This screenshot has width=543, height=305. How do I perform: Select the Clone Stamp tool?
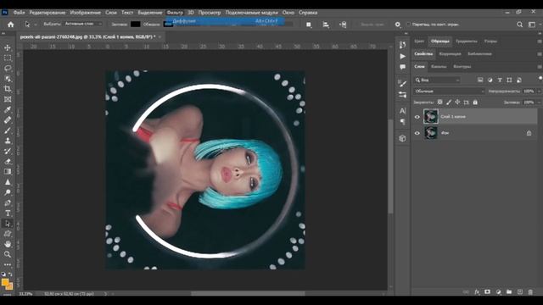point(8,141)
